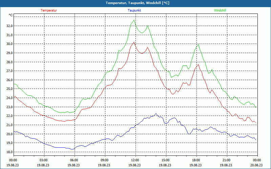This screenshot has width=271, height=169.
Task: Select the 09:00 time axis label
Action: click(x=104, y=160)
